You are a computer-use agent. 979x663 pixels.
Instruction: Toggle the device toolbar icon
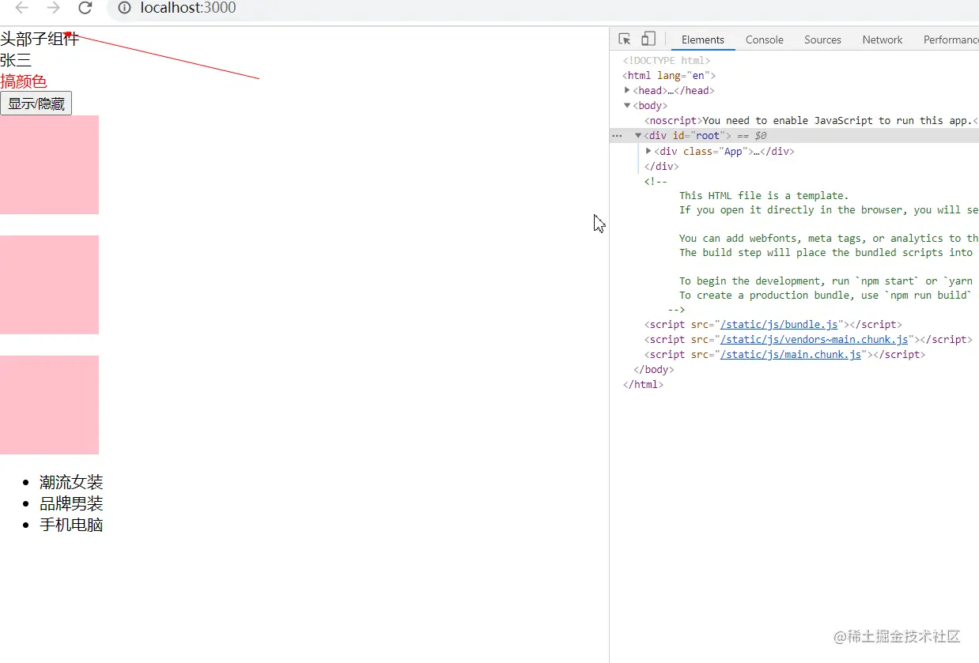click(x=648, y=40)
